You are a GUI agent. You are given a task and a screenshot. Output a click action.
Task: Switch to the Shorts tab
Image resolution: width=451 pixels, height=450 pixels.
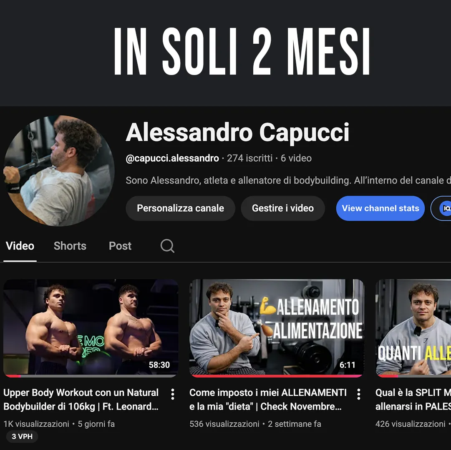pos(70,246)
